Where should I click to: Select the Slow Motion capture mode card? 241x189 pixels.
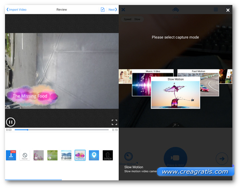tap(176, 93)
